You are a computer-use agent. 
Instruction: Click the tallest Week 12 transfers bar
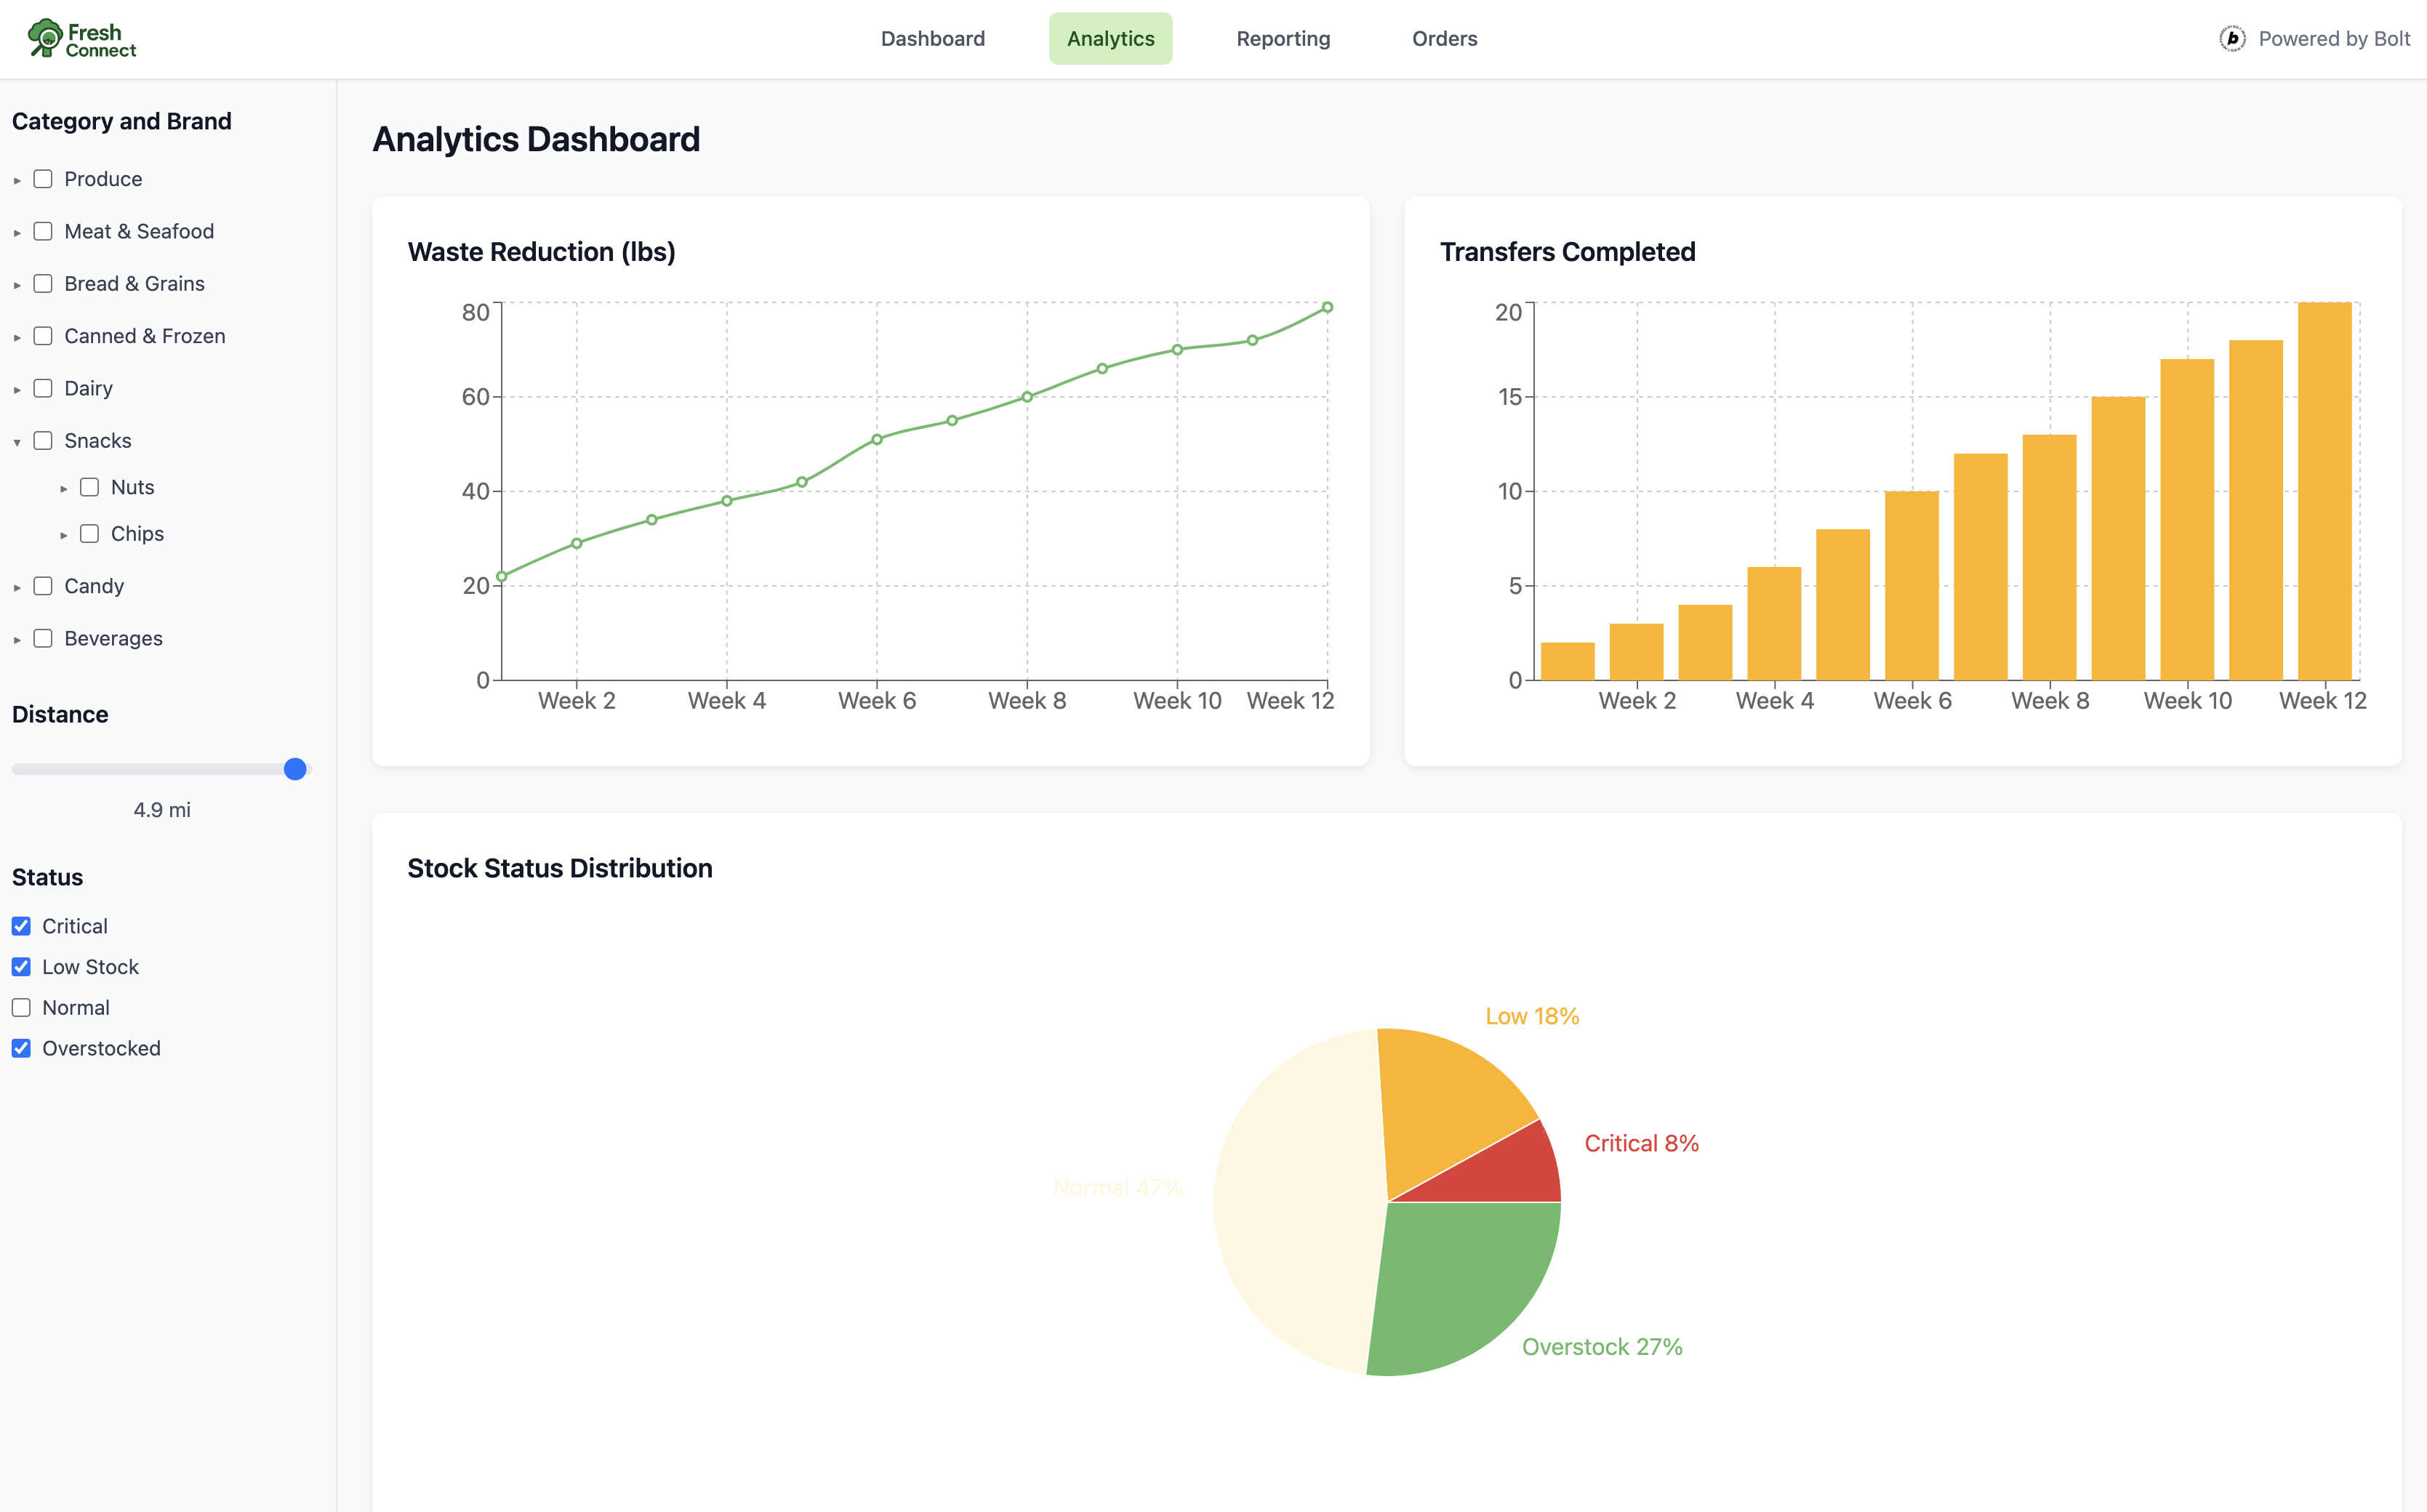click(2324, 490)
